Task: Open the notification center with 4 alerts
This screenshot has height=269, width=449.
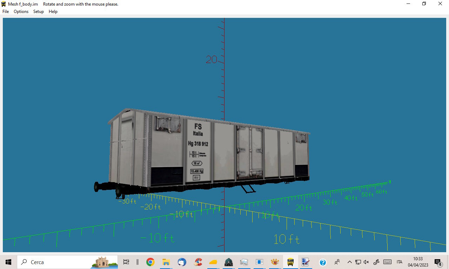Action: (438, 262)
